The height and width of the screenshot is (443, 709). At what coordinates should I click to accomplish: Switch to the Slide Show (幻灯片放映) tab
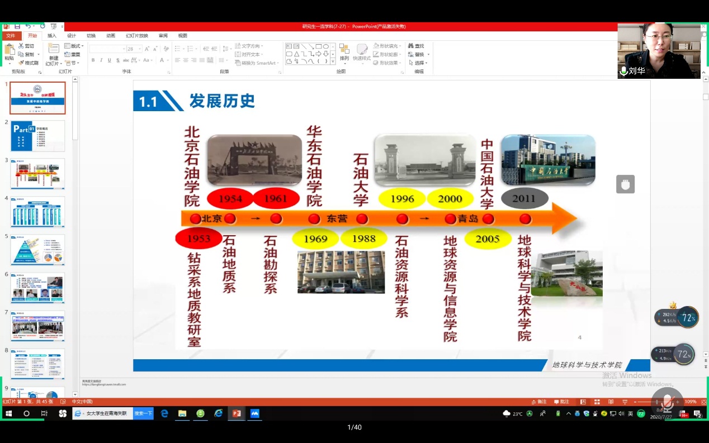click(136, 36)
